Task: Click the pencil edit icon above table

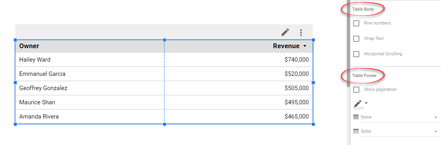Action: [285, 32]
